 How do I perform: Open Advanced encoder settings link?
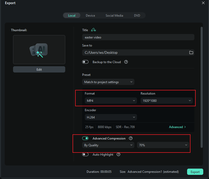(x=177, y=127)
